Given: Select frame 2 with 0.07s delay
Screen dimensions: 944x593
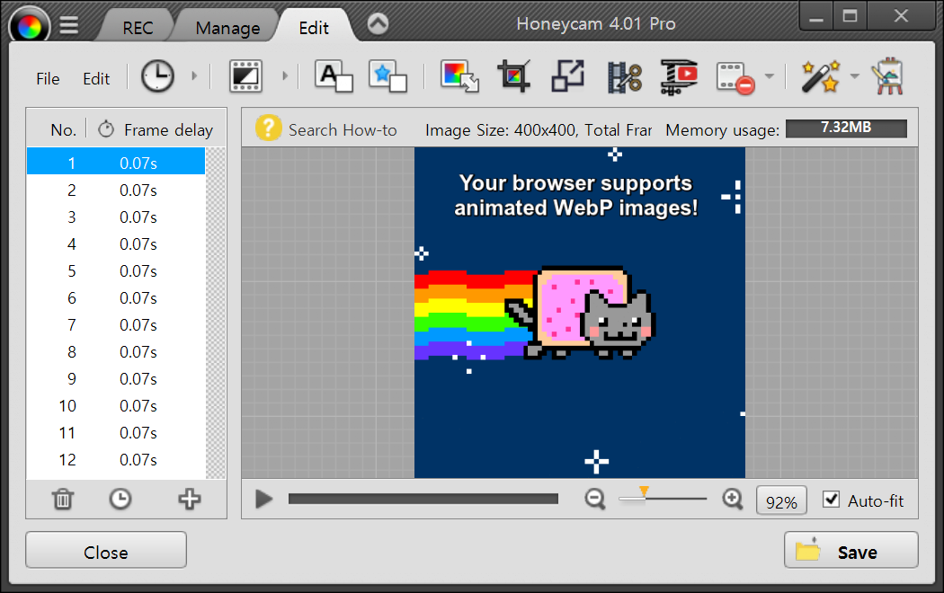Looking at the screenshot, I should (x=116, y=190).
